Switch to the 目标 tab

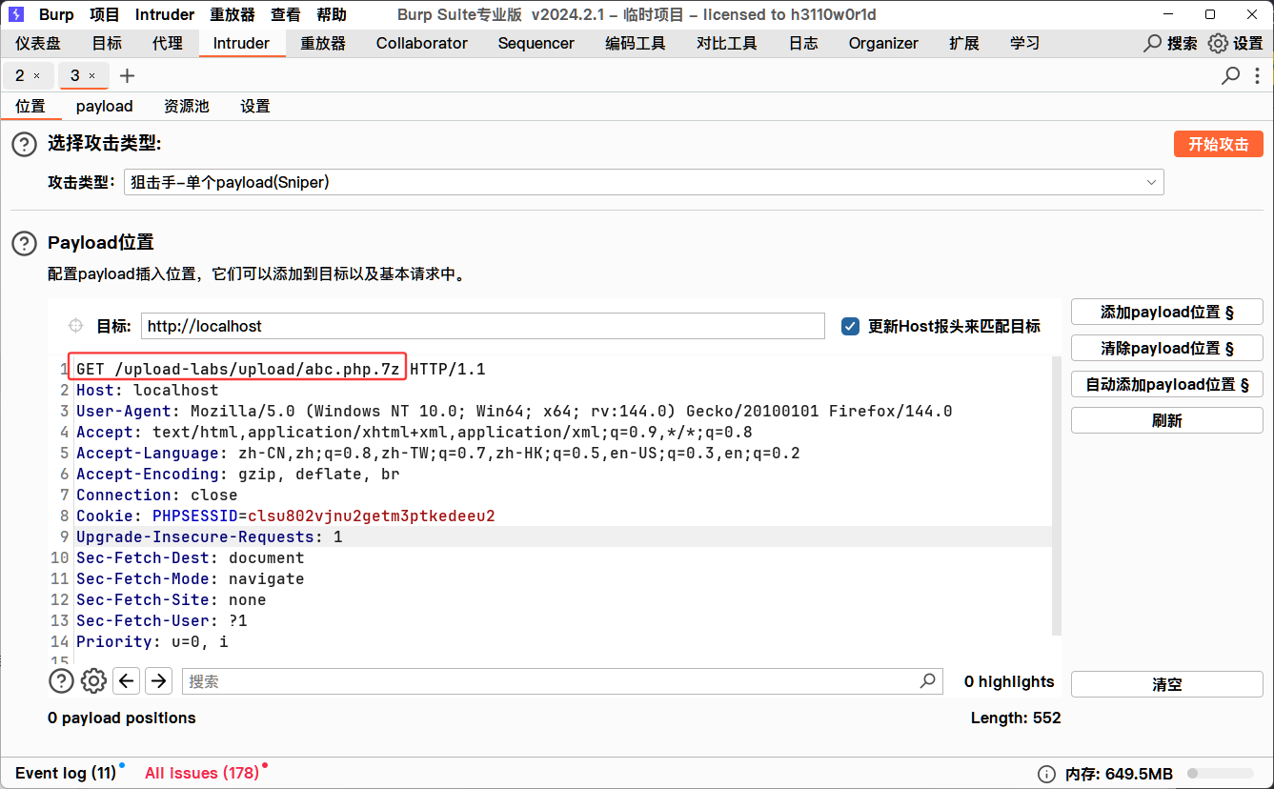point(107,43)
